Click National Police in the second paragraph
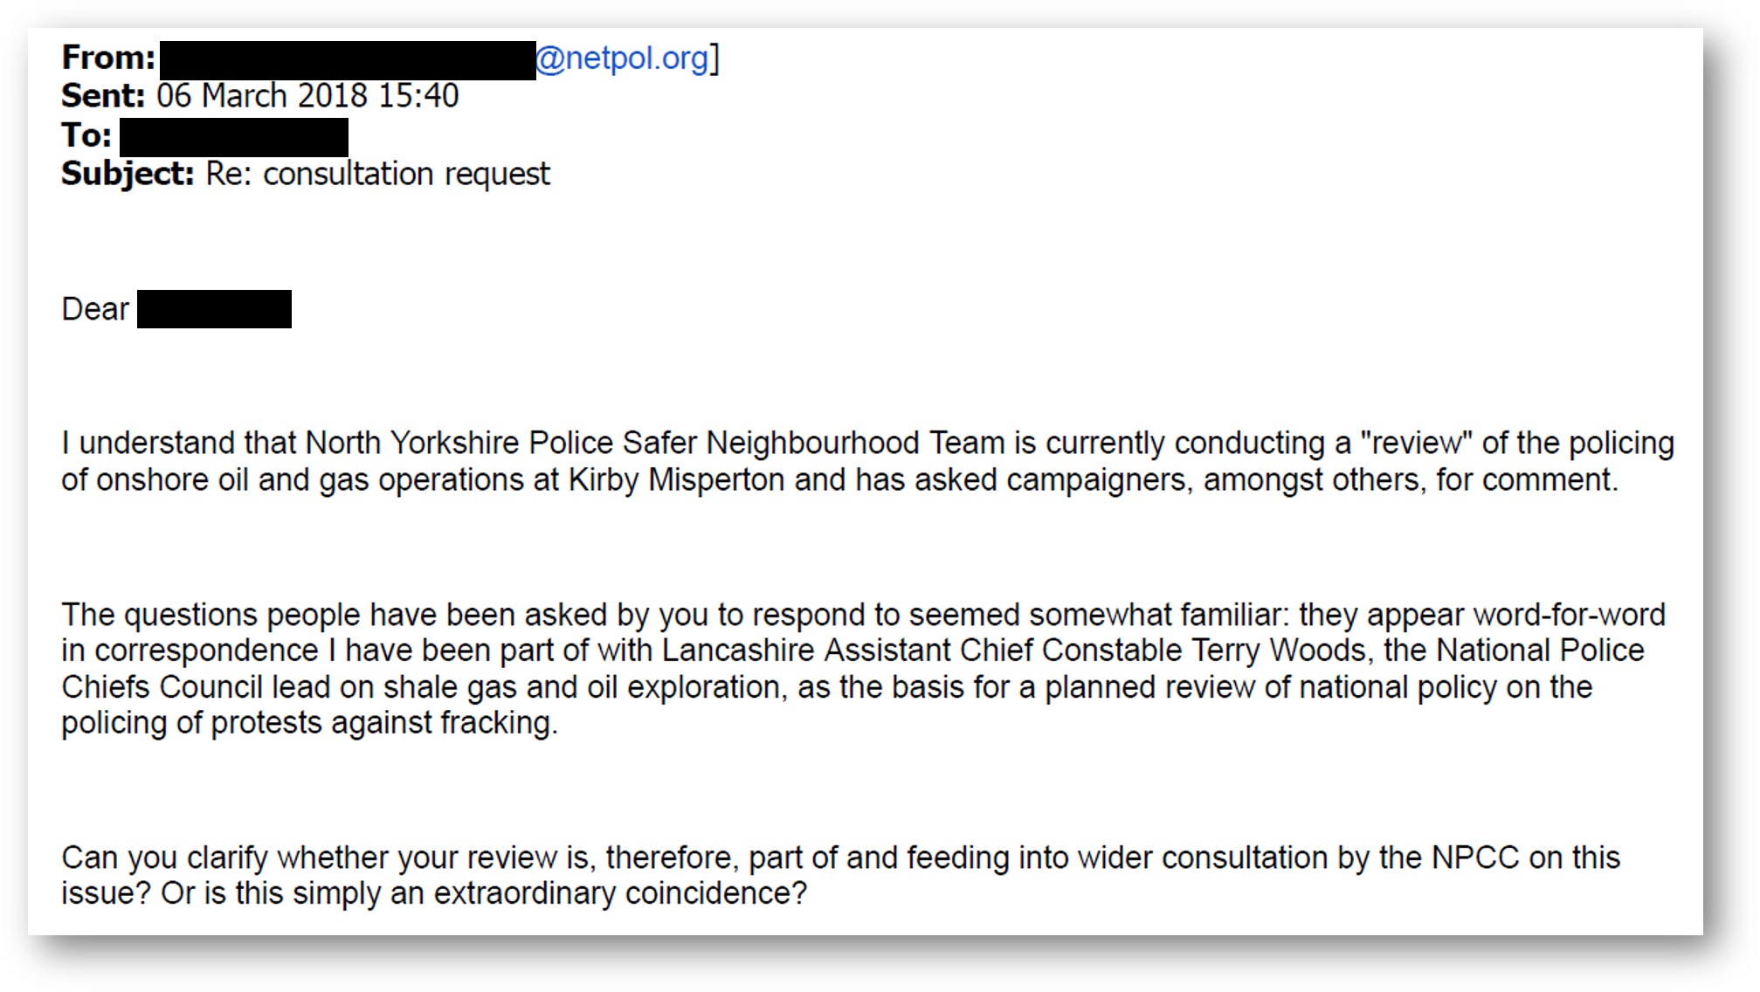Screen dimensions: 1760x992 pyautogui.click(x=1541, y=651)
